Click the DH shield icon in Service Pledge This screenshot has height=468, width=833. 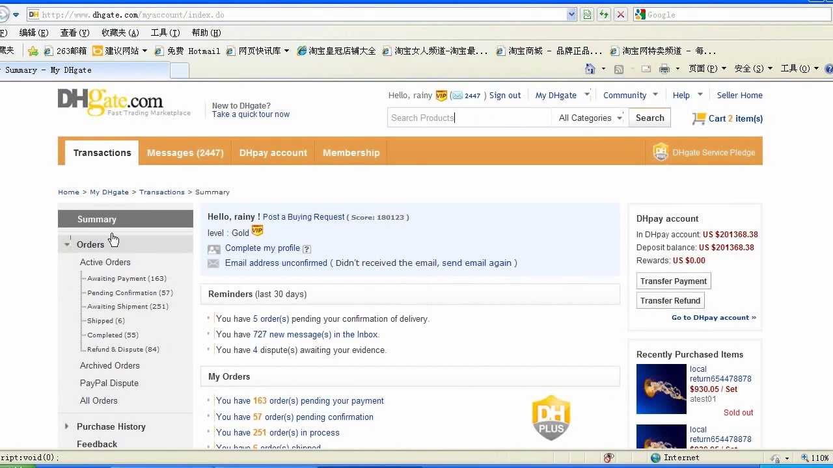point(661,152)
